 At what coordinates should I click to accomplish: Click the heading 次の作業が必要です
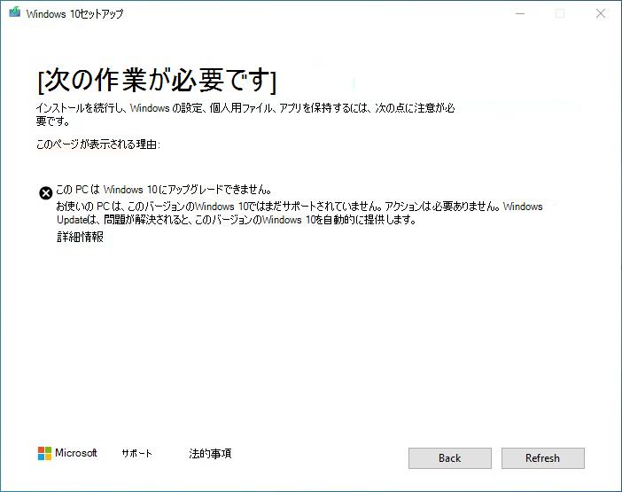click(x=157, y=81)
